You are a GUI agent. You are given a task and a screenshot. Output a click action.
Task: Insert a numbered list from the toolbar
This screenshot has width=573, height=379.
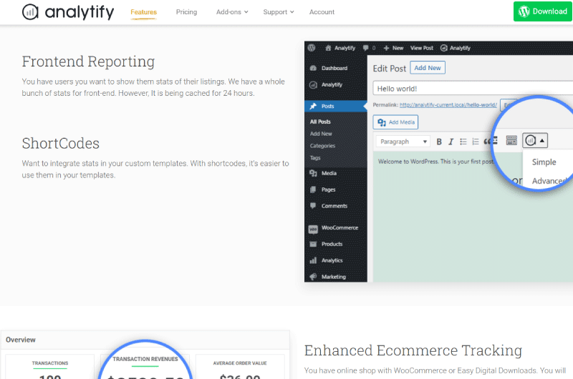[476, 142]
